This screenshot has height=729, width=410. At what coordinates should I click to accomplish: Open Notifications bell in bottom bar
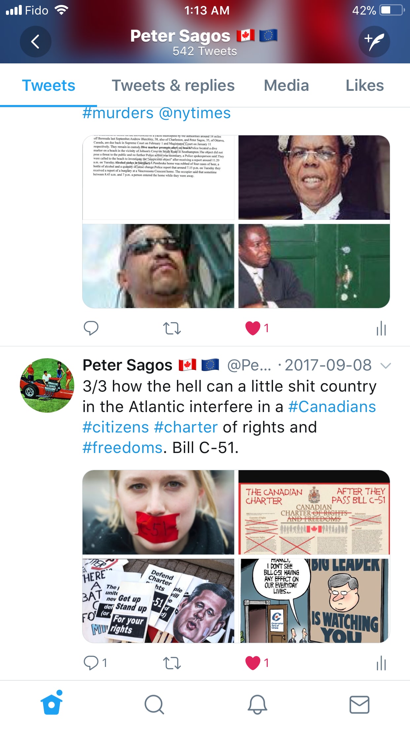[x=257, y=705]
